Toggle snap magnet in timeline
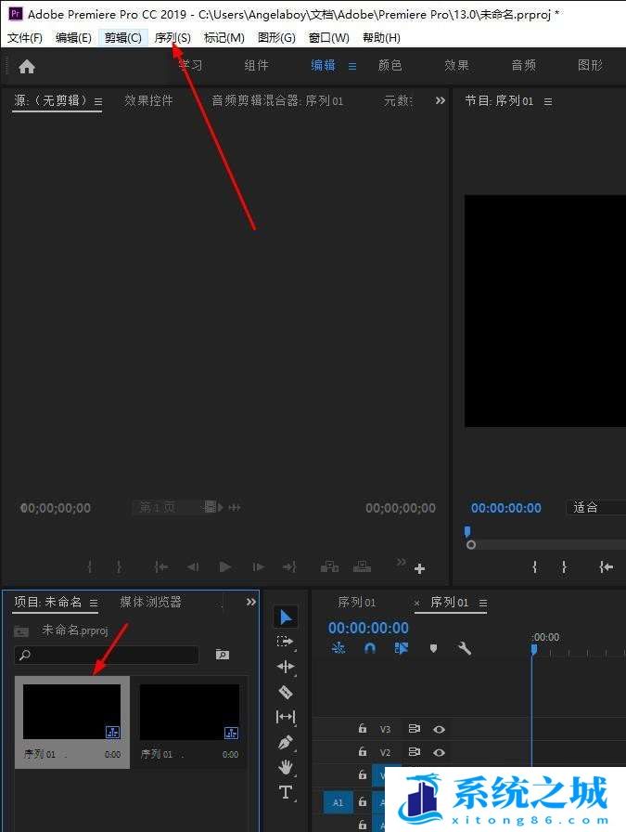Image resolution: width=626 pixels, height=832 pixels. pyautogui.click(x=370, y=648)
